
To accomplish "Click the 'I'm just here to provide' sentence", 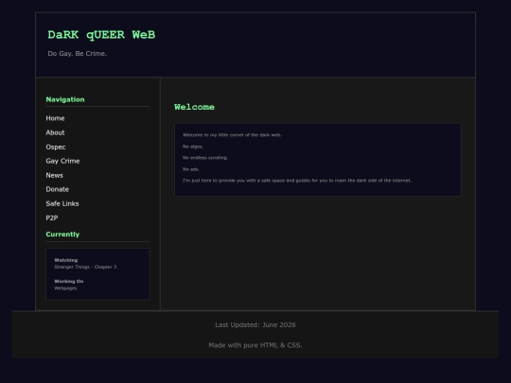I will 297,181.
